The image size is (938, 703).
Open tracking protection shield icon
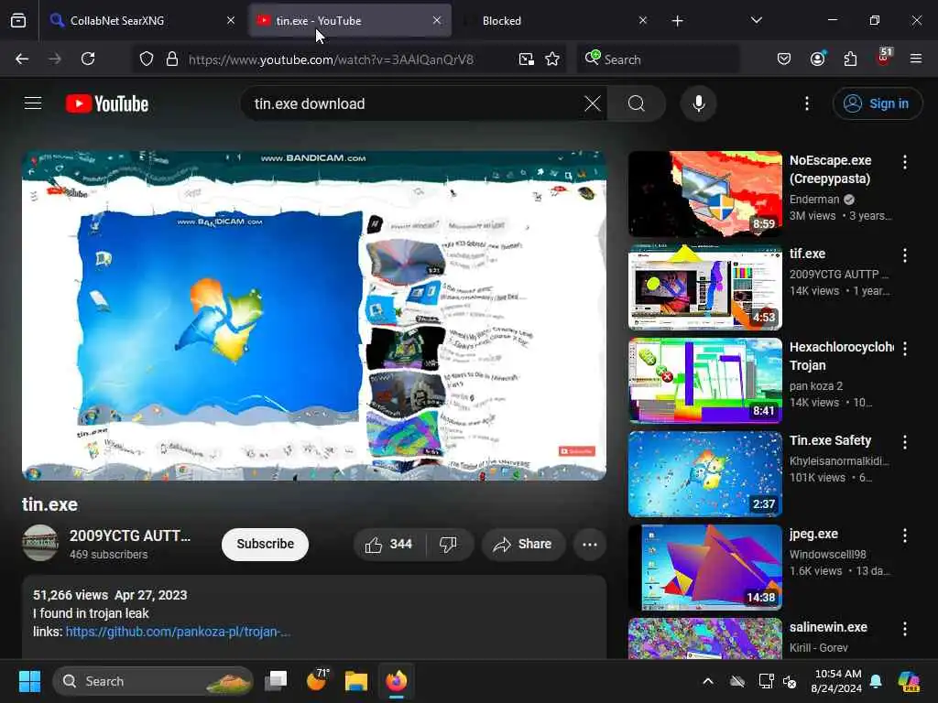click(x=147, y=59)
